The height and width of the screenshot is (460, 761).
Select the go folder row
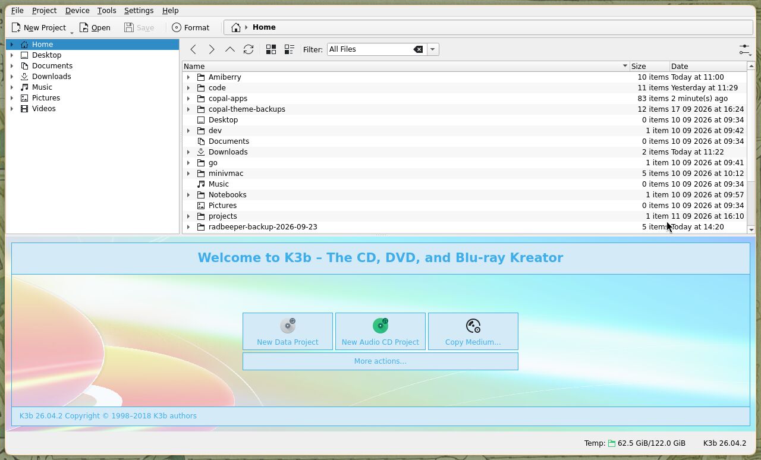[464, 163]
